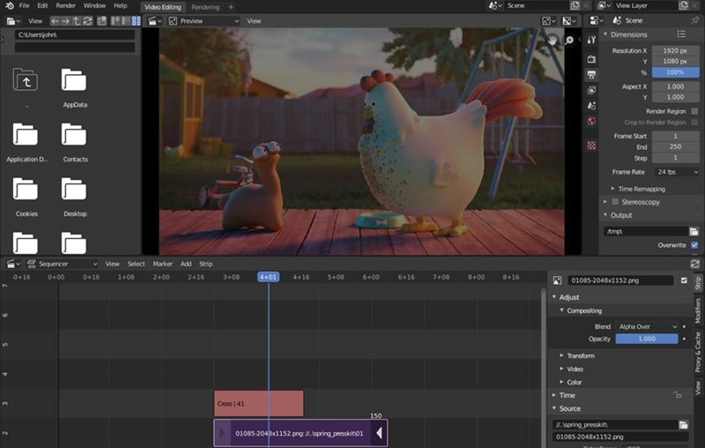Open the Proxy & Cache sidebar tab
This screenshot has height=448, width=705.
697,352
